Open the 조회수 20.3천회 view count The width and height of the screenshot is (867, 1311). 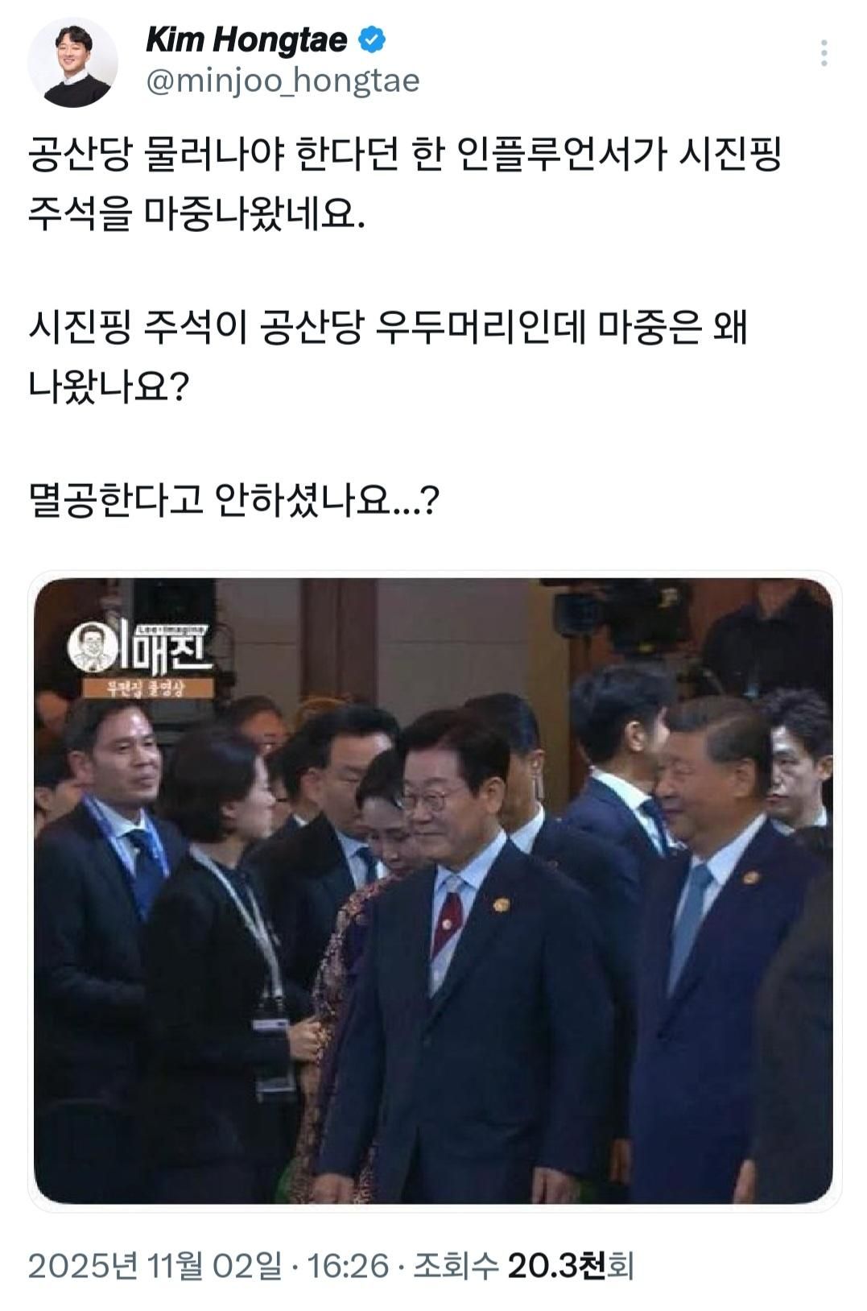524,1266
